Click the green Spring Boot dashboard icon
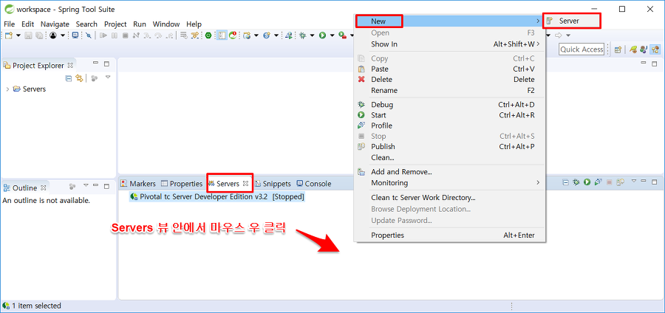Viewport: 665px width, 313px height. tap(208, 35)
